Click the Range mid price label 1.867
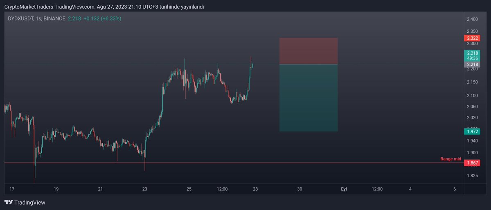The width and height of the screenshot is (491, 210). (472, 163)
